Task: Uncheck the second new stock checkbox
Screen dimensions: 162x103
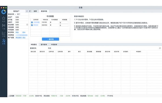Action: click(32, 25)
